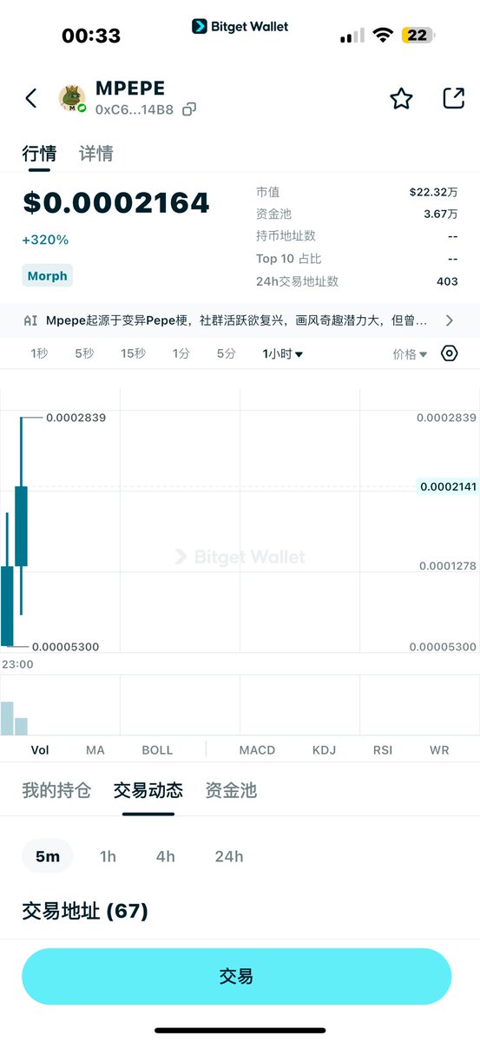Copy the contract address 0xC6...14B8
480x1042 pixels.
188,109
